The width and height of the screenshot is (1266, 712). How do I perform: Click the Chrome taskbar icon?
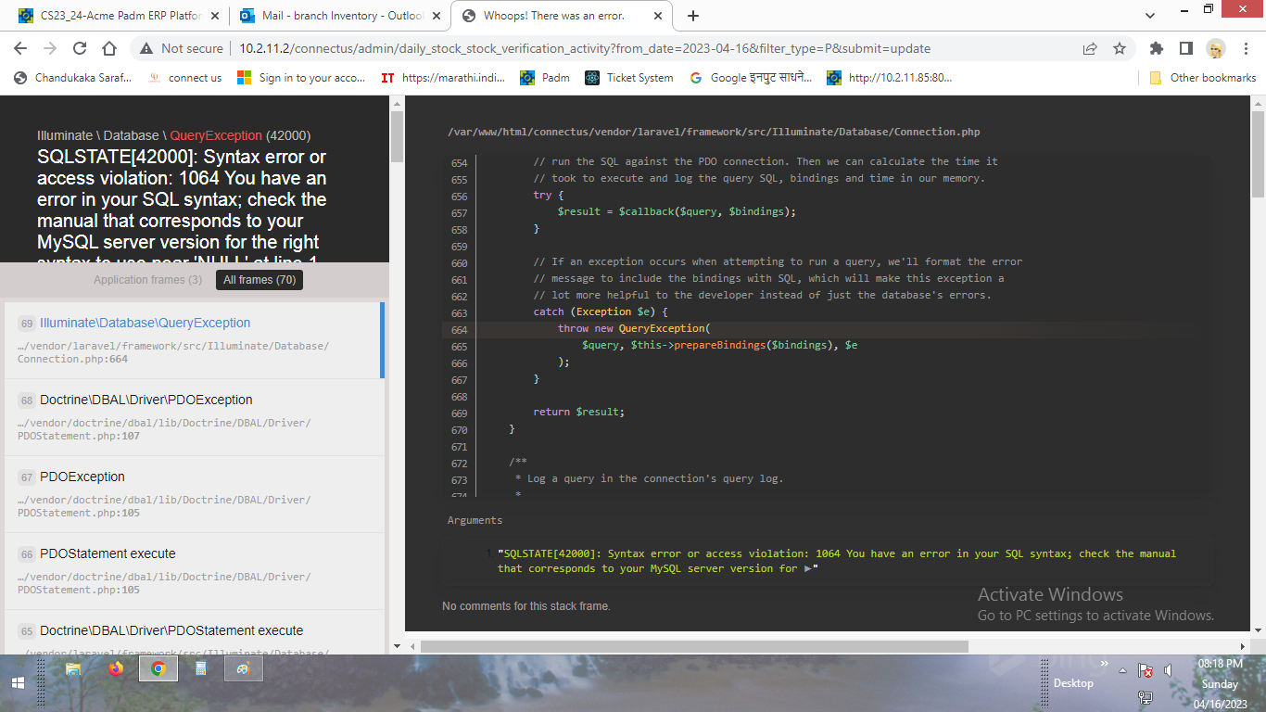(158, 668)
